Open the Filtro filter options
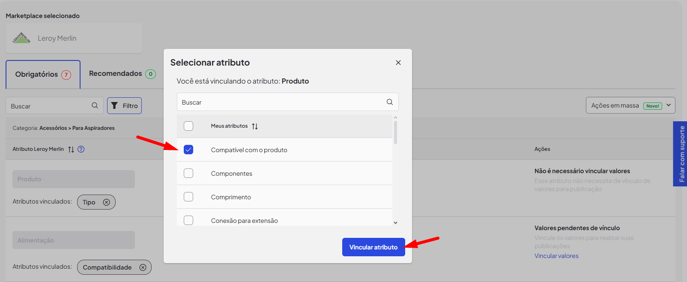This screenshot has width=687, height=282. pyautogui.click(x=124, y=106)
